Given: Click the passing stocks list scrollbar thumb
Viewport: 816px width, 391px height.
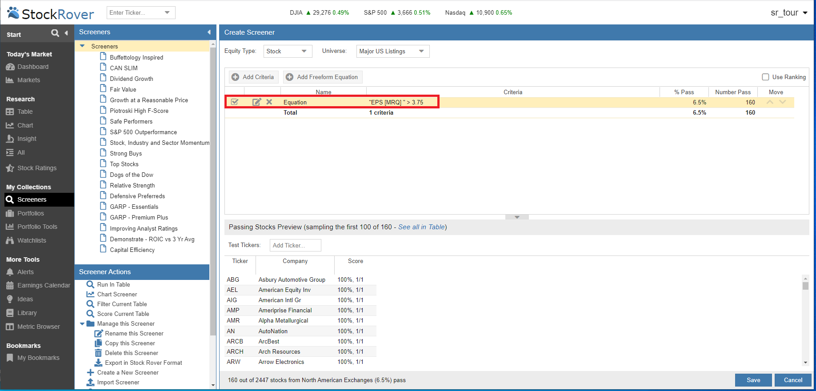Looking at the screenshot, I should pos(805,286).
